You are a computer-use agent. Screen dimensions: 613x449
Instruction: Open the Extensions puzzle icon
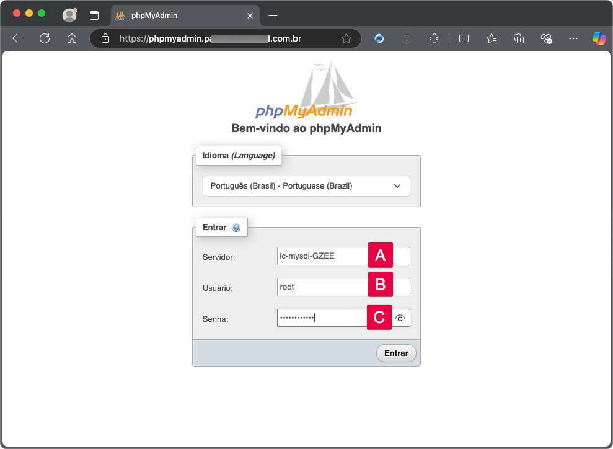(x=434, y=38)
